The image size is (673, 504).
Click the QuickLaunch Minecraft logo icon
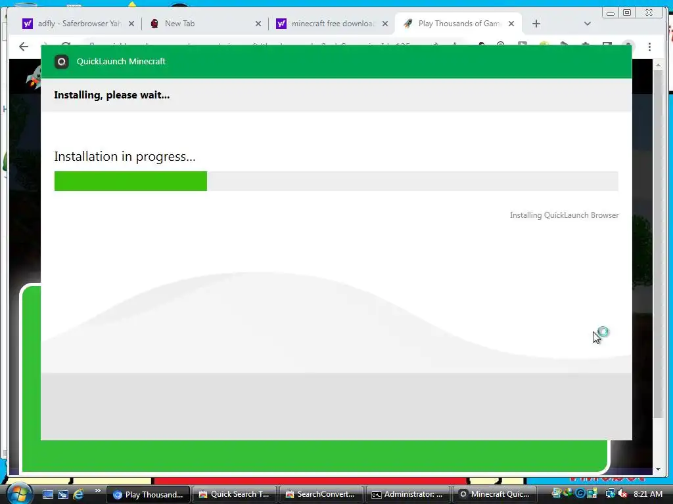point(61,62)
